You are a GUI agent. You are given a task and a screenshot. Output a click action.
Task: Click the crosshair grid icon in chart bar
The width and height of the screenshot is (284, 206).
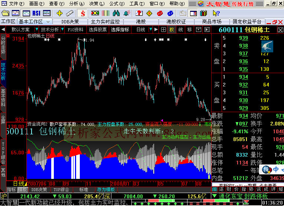163,29
